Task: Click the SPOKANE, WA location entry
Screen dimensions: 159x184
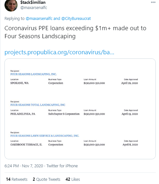Action: coord(20,83)
